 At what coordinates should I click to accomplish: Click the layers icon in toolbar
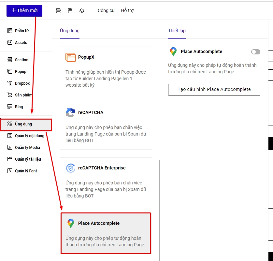[82, 11]
